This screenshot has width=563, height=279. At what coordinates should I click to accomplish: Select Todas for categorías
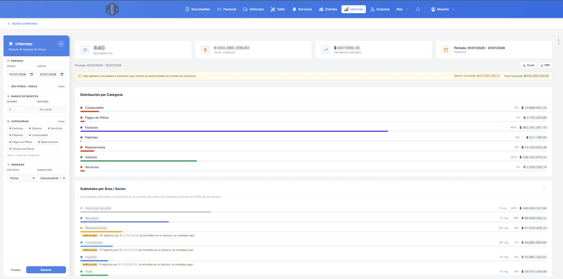pyautogui.click(x=61, y=121)
